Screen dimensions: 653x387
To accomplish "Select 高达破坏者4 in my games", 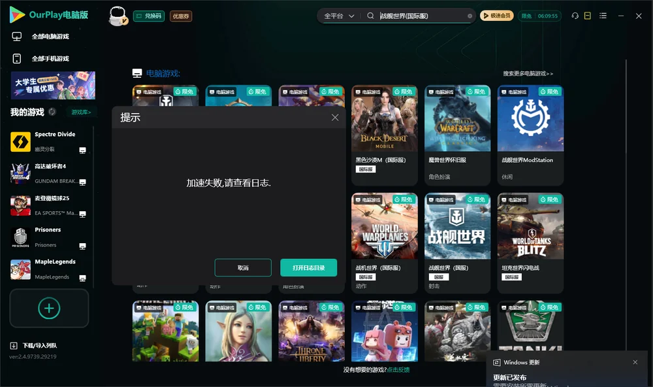I will pyautogui.click(x=49, y=173).
